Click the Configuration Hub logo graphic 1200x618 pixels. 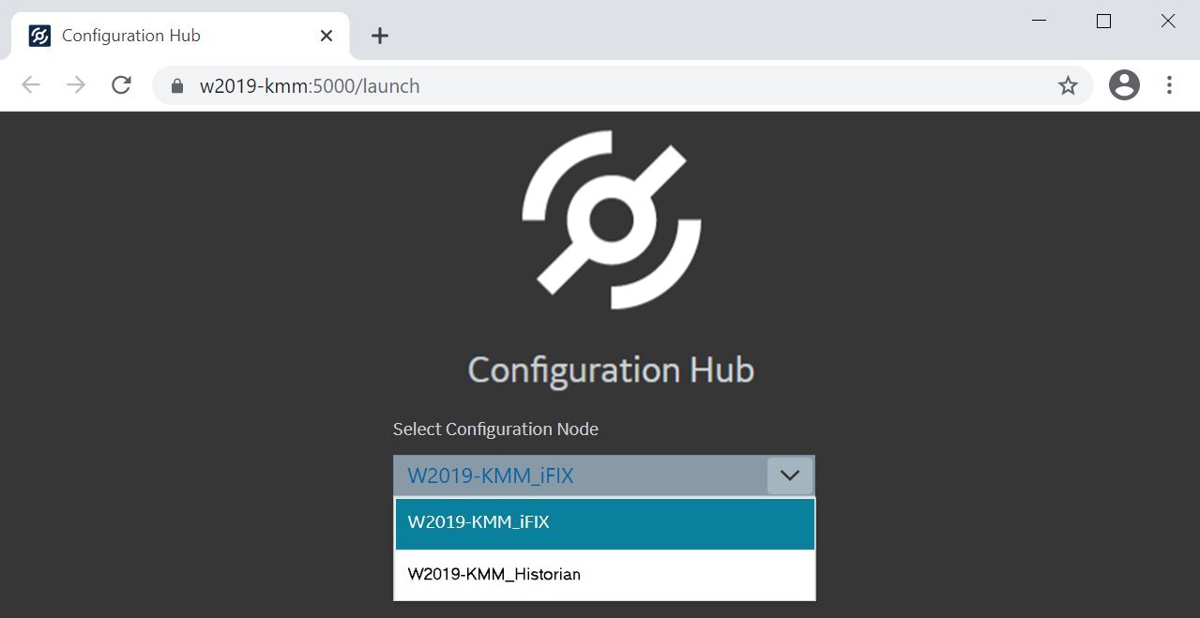[x=612, y=219]
